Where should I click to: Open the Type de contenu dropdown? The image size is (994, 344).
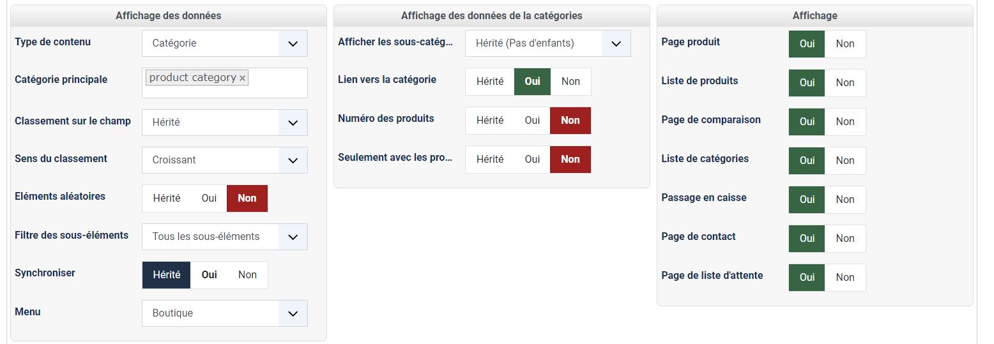pyautogui.click(x=293, y=43)
